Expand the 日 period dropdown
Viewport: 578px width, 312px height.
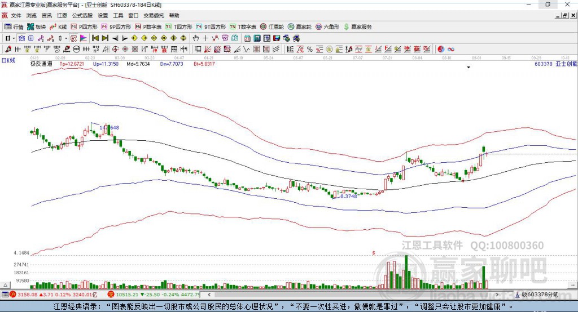[x=14, y=38]
